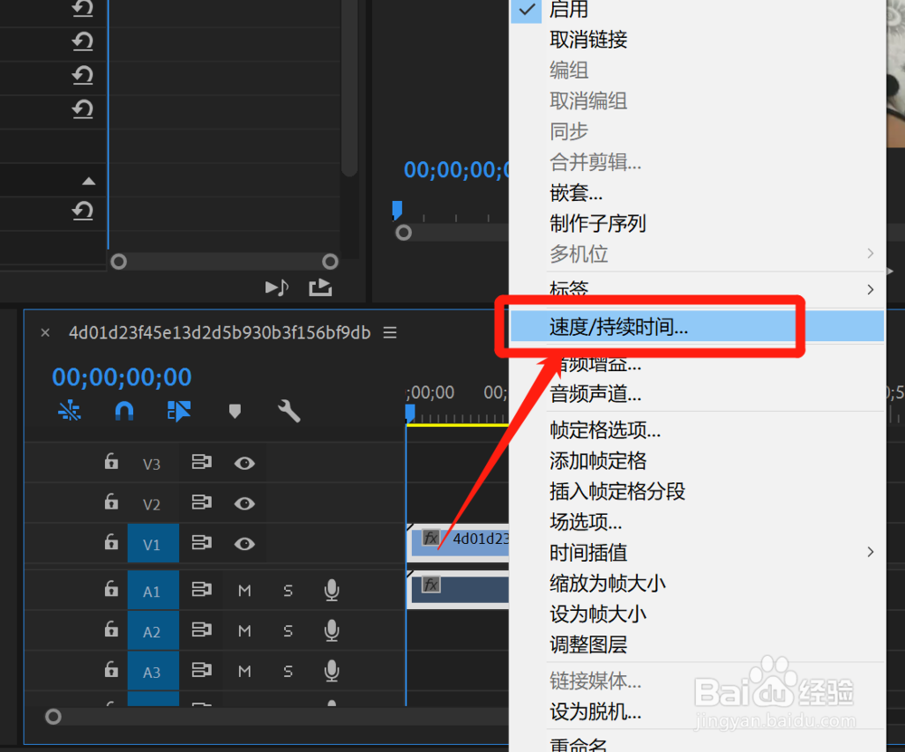Viewport: 905px width, 752px height.
Task: Target the A2 track
Action: pyautogui.click(x=153, y=631)
